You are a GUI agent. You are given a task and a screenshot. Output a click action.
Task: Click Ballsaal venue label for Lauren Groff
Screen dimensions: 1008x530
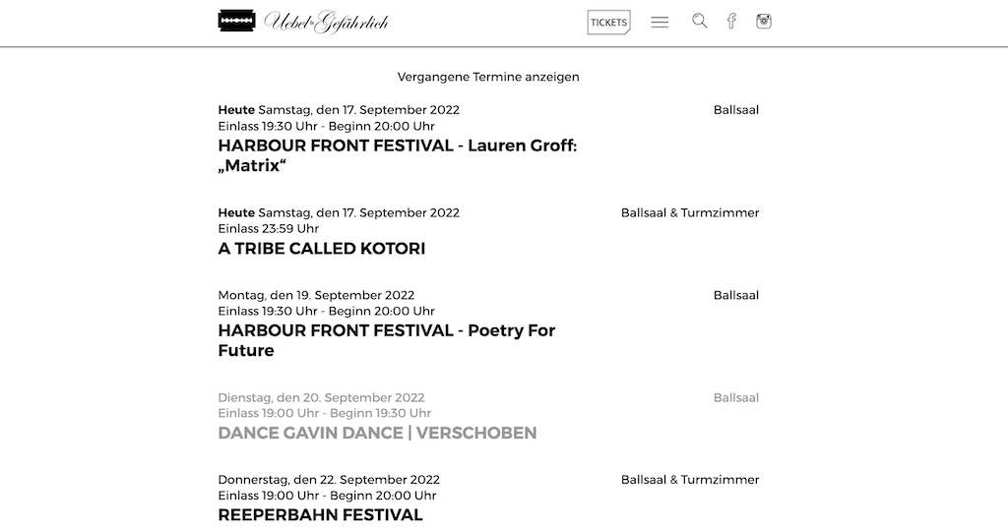(x=735, y=110)
